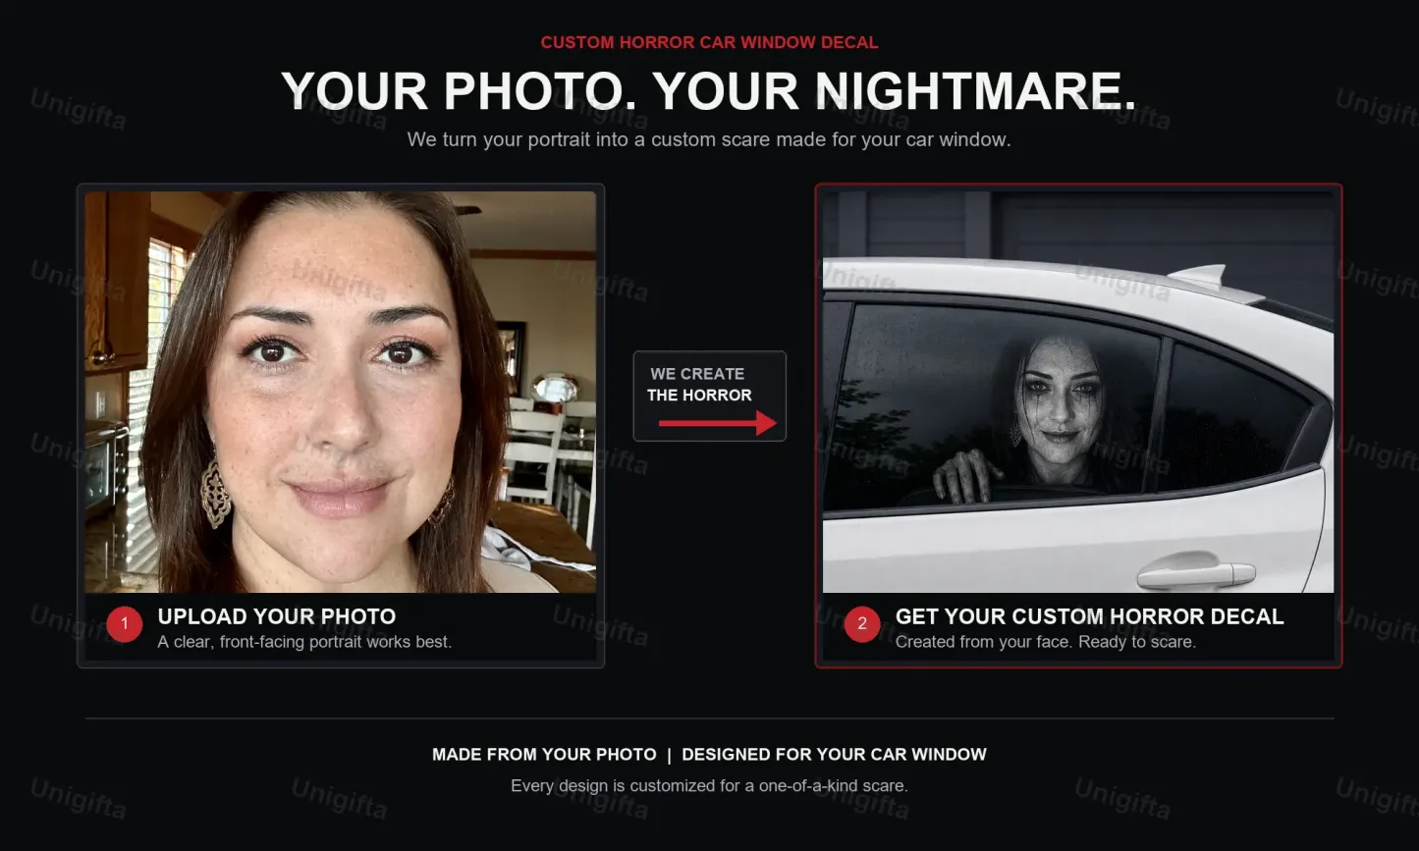Click the woman's portrait photo
This screenshot has height=851, width=1419.
click(x=341, y=392)
